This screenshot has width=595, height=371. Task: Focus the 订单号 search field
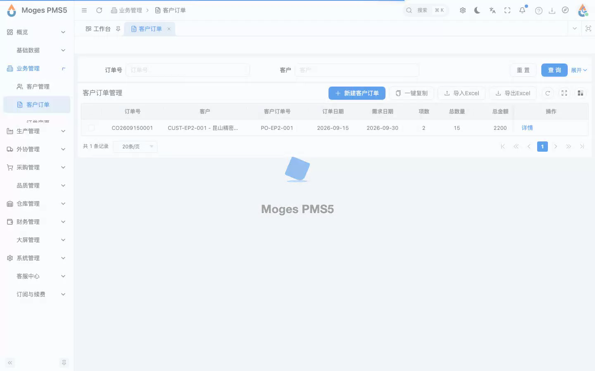click(x=188, y=70)
